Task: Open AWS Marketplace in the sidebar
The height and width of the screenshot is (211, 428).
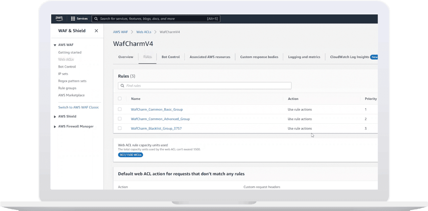Action: tap(71, 95)
